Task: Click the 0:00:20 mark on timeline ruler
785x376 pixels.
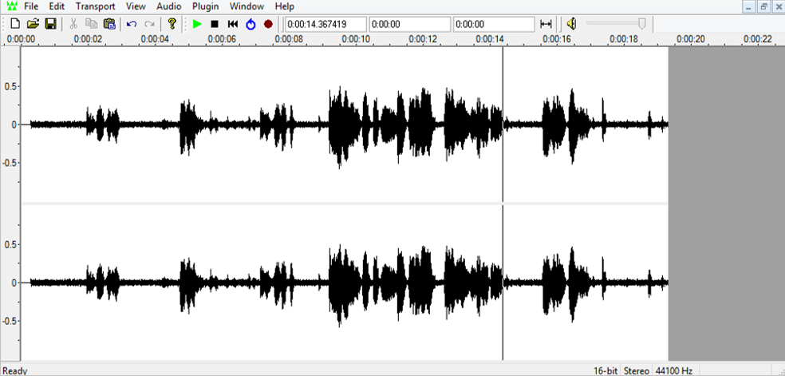Action: pos(691,39)
